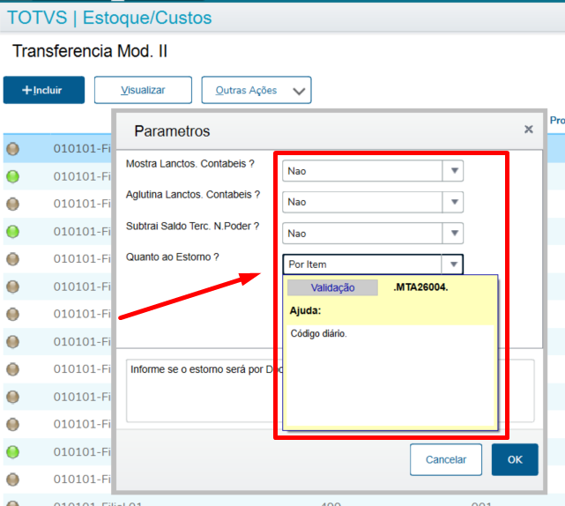565x506 pixels.
Task: Click the Quanto ao Estorno dropdown arrow
Action: pos(452,264)
